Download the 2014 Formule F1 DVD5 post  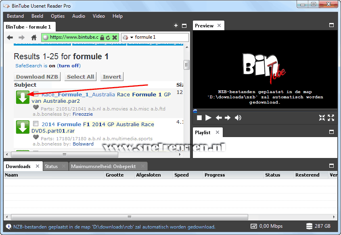point(23,127)
